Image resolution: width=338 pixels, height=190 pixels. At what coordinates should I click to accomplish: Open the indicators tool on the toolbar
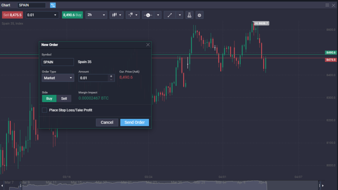[x=130, y=15]
